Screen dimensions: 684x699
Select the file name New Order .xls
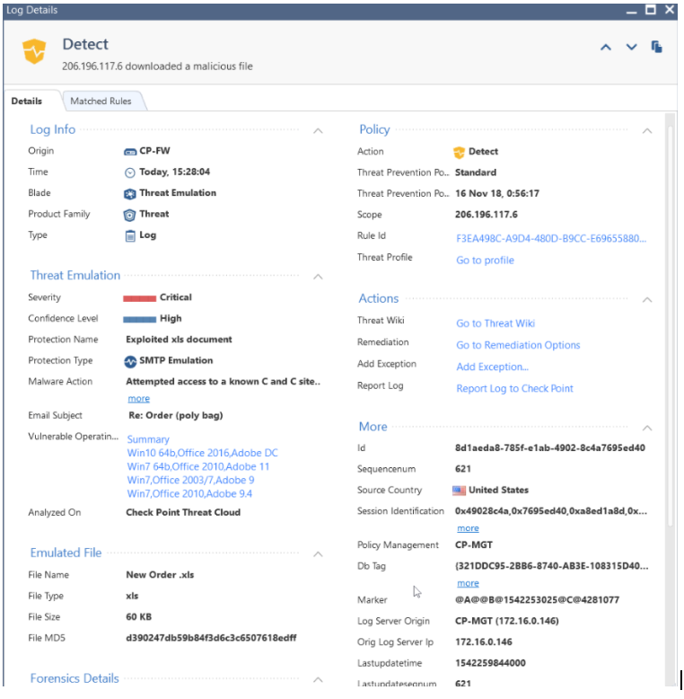pos(160,575)
